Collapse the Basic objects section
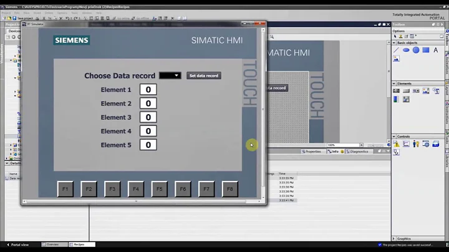The image size is (449, 252). pos(394,42)
